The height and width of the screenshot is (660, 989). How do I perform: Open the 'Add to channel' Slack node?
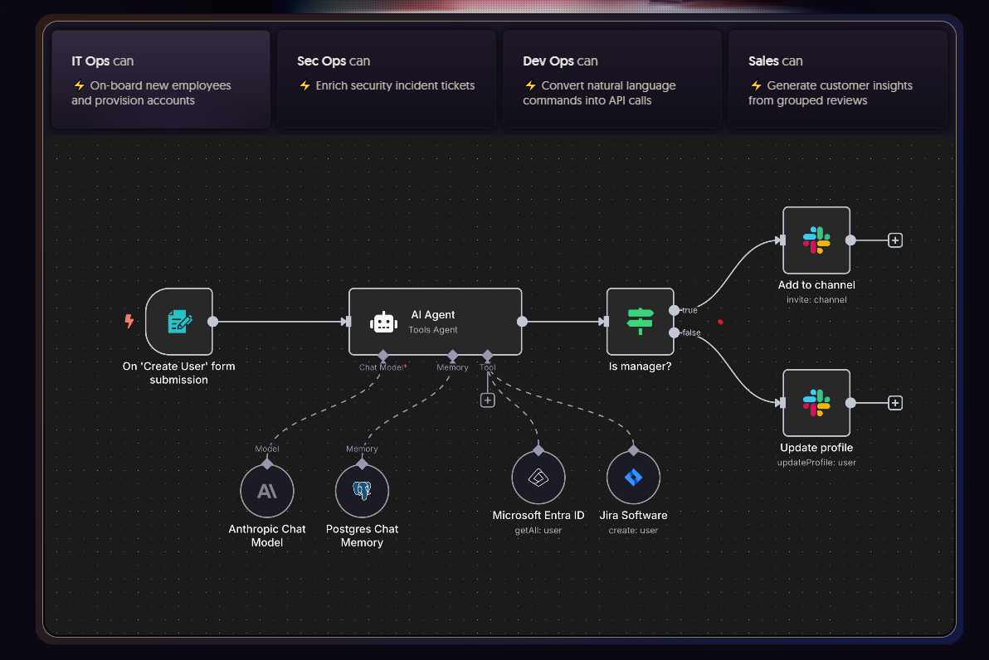[816, 240]
